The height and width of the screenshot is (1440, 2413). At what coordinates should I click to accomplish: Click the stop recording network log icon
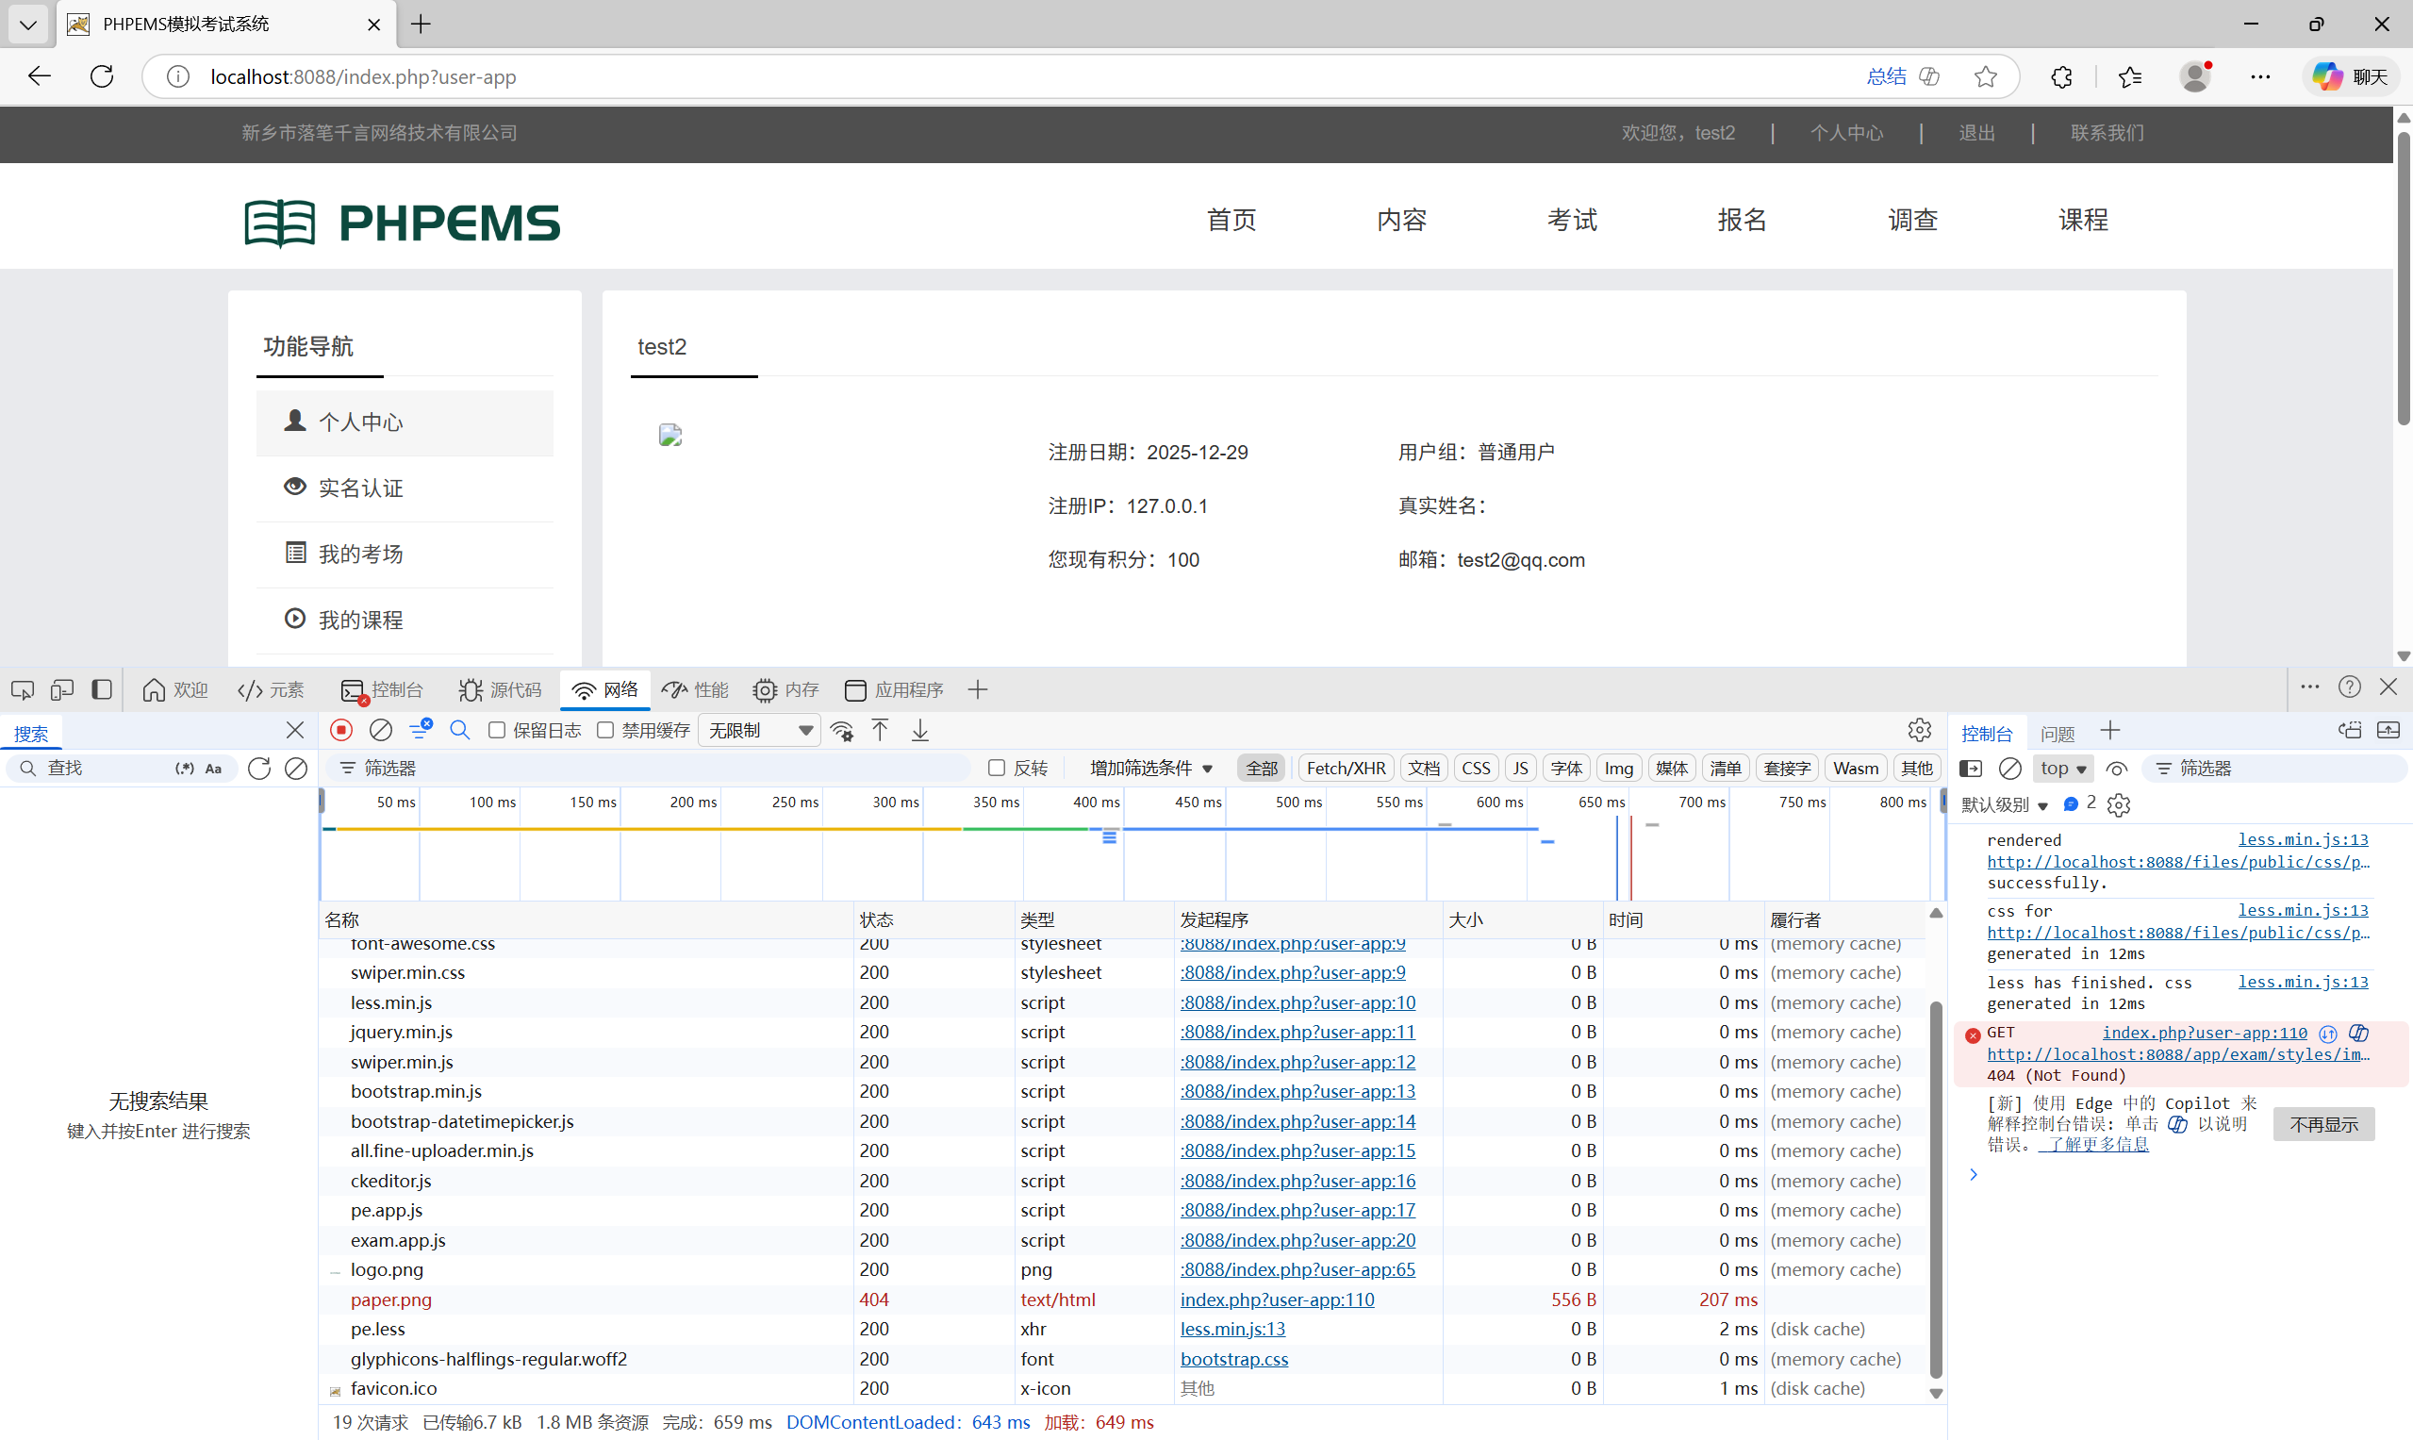tap(340, 730)
